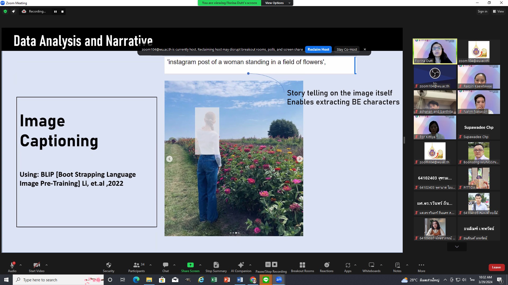The image size is (508, 285).
Task: Toggle Start Video camera on
Action: [x=37, y=265]
